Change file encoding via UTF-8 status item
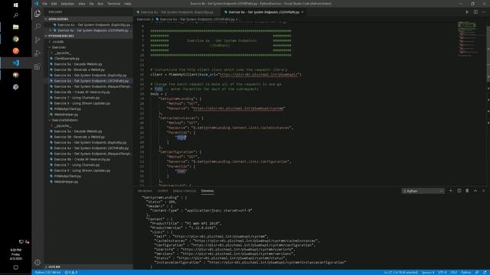Screen dimensions: 490x275 click(443, 273)
